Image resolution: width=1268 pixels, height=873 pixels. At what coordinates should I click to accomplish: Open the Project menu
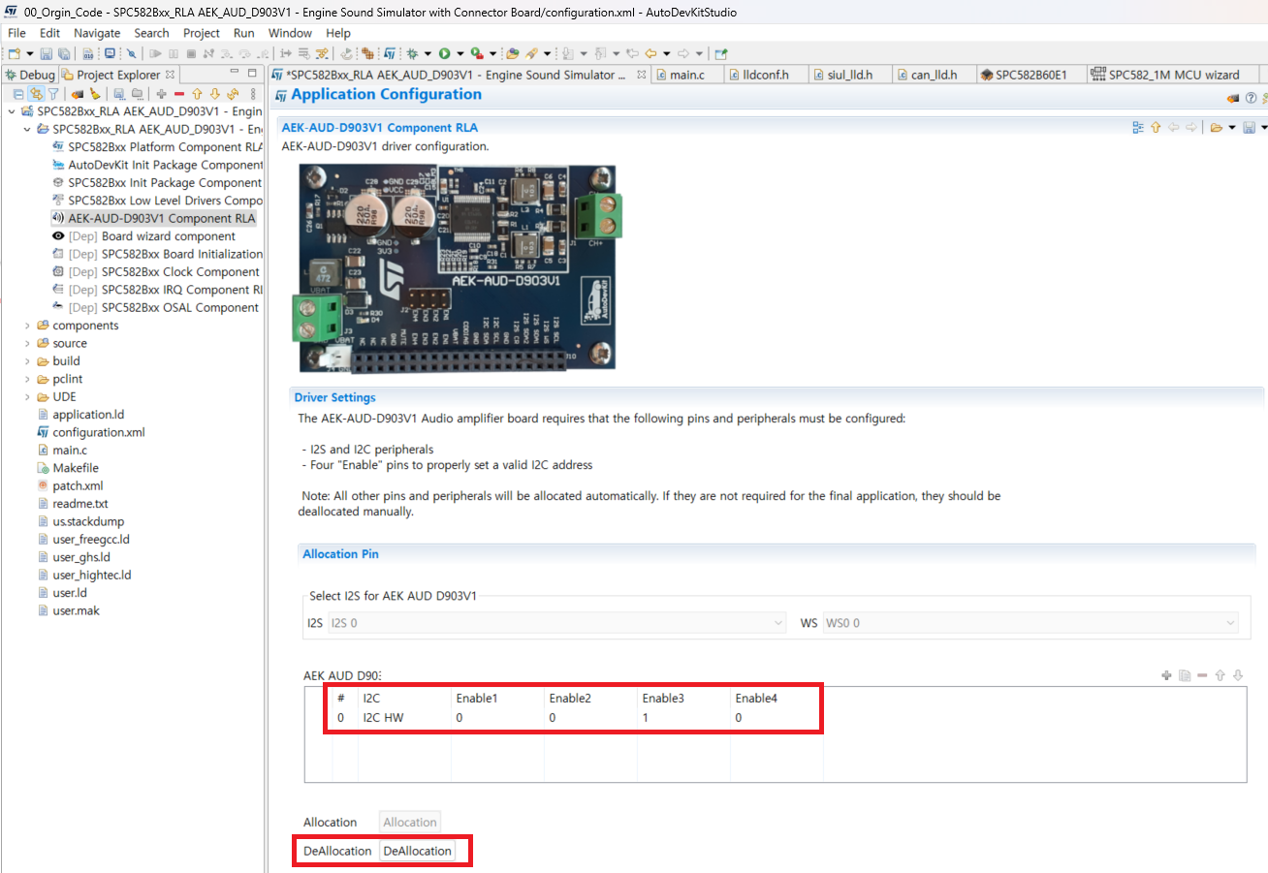click(201, 32)
